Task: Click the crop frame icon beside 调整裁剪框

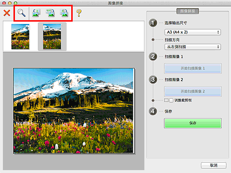Action: [166, 100]
